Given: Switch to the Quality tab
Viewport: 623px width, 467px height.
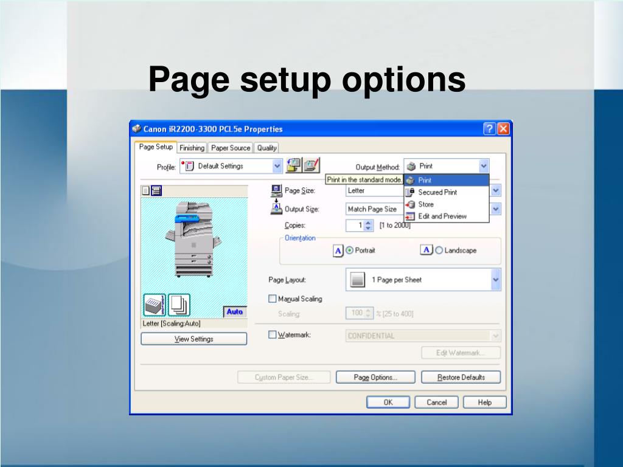Looking at the screenshot, I should (x=266, y=148).
